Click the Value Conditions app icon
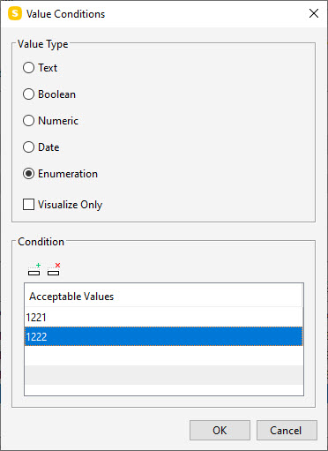 [15, 14]
